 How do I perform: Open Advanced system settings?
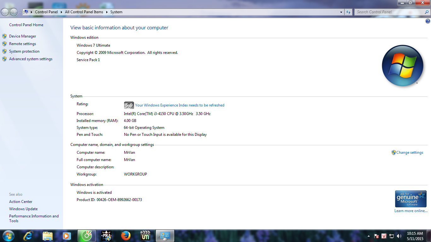tap(31, 59)
